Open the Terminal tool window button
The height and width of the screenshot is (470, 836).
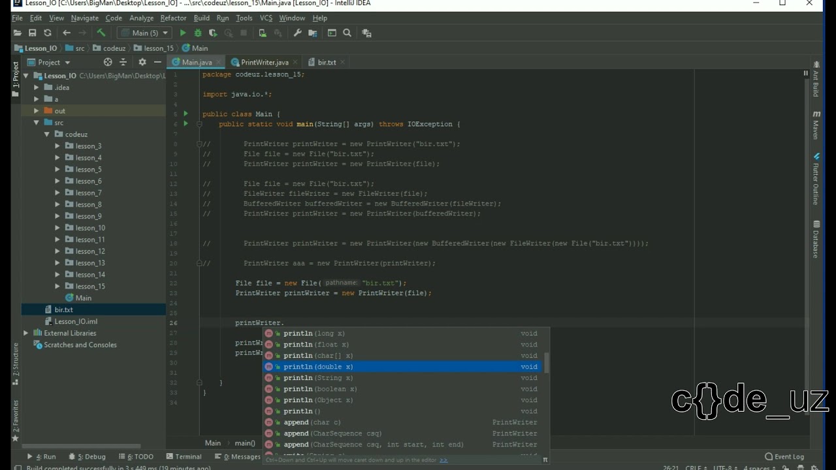tap(184, 457)
